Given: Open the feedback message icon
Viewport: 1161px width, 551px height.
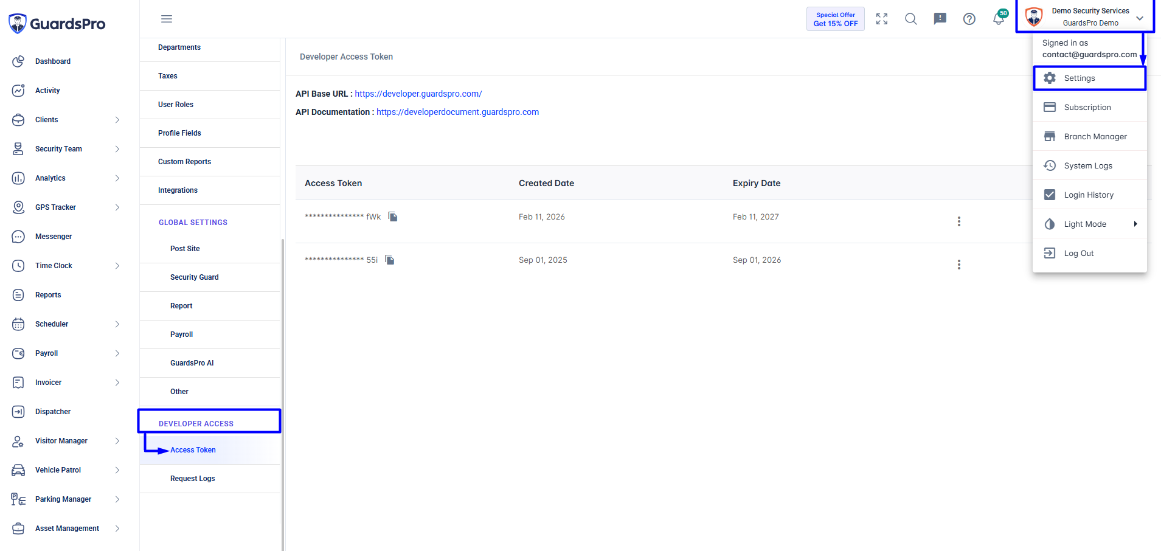Looking at the screenshot, I should [940, 19].
